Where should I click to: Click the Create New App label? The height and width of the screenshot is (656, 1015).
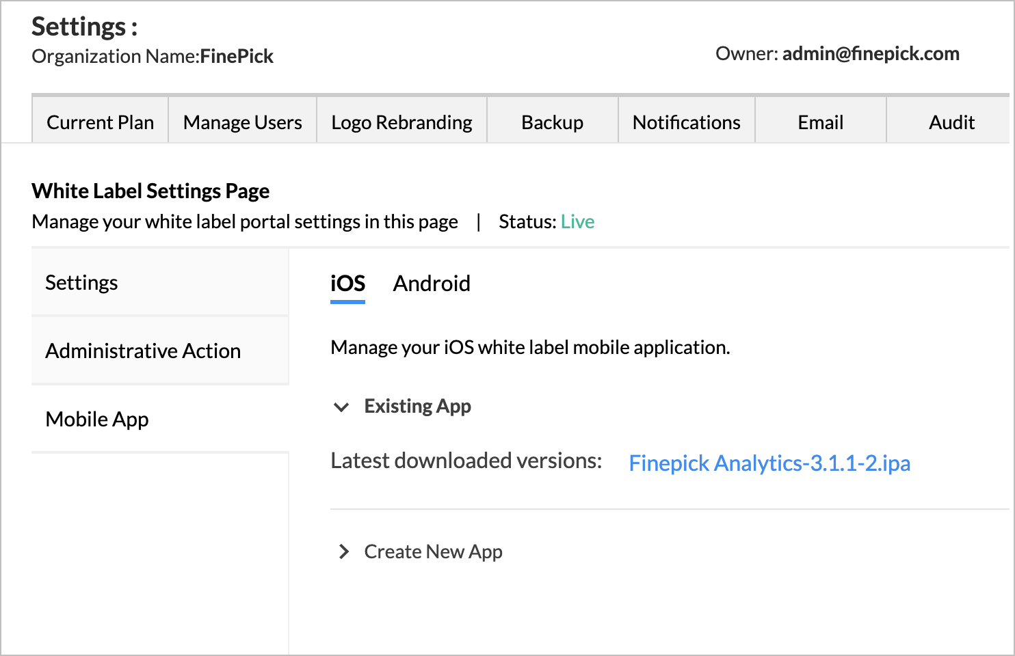coord(433,551)
